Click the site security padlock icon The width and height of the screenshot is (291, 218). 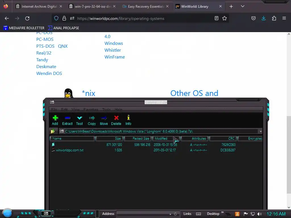(64, 18)
